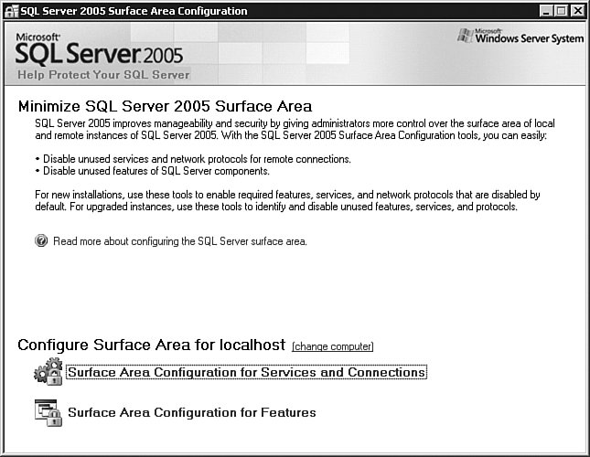Click the window title 'SQL Server 2005 Surface Area Configuration'
The height and width of the screenshot is (457, 590).
coord(134,11)
